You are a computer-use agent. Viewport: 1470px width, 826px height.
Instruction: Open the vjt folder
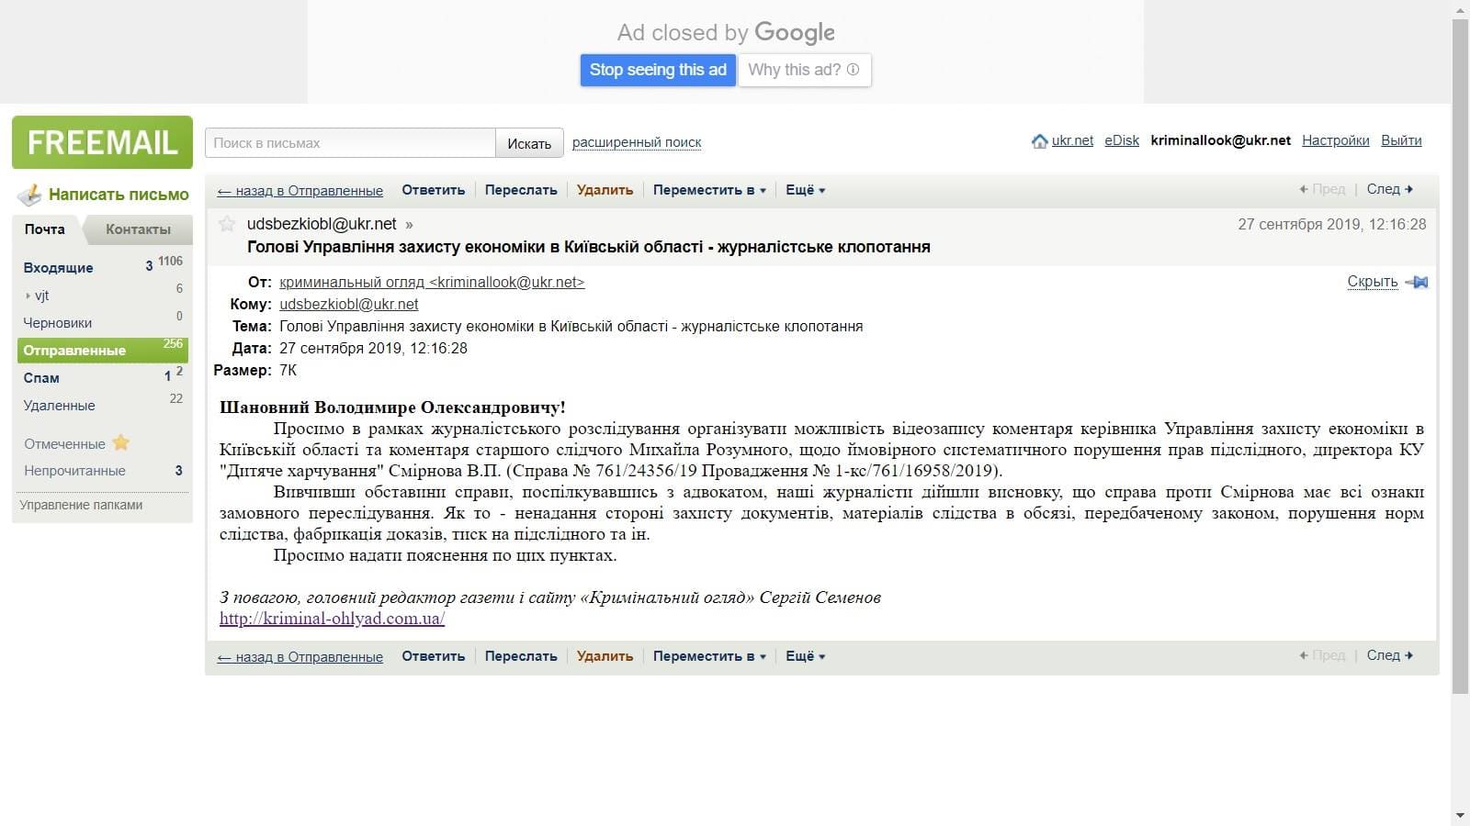point(41,296)
